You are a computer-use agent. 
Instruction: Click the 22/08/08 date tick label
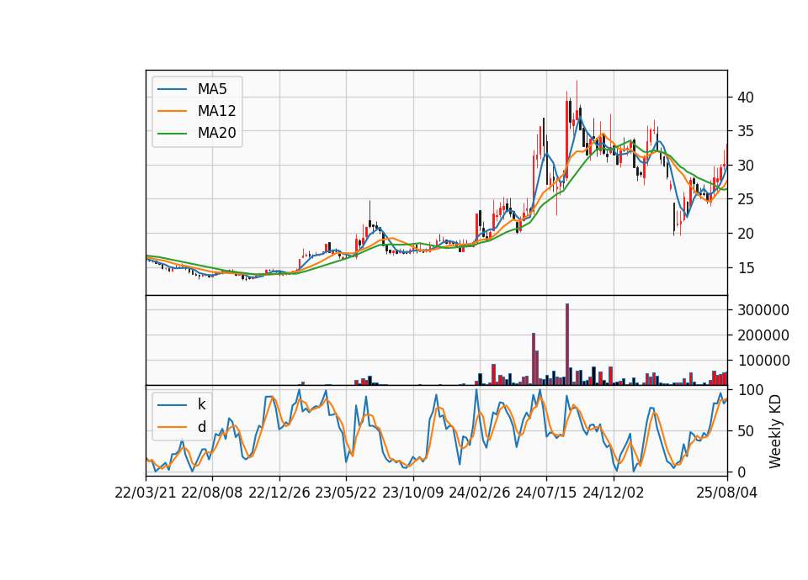pyautogui.click(x=212, y=493)
